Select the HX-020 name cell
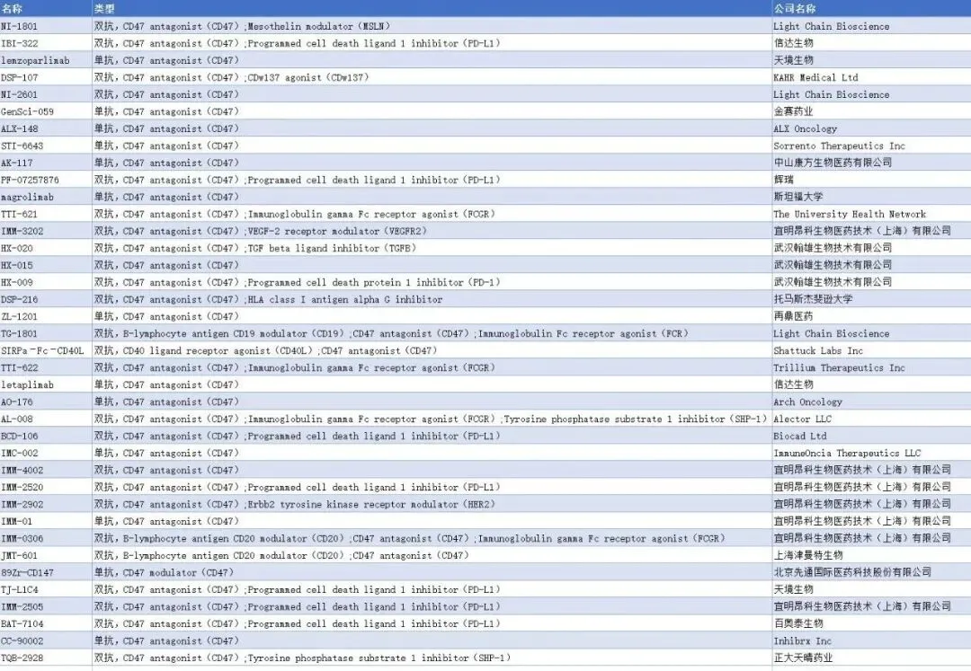 pos(46,248)
